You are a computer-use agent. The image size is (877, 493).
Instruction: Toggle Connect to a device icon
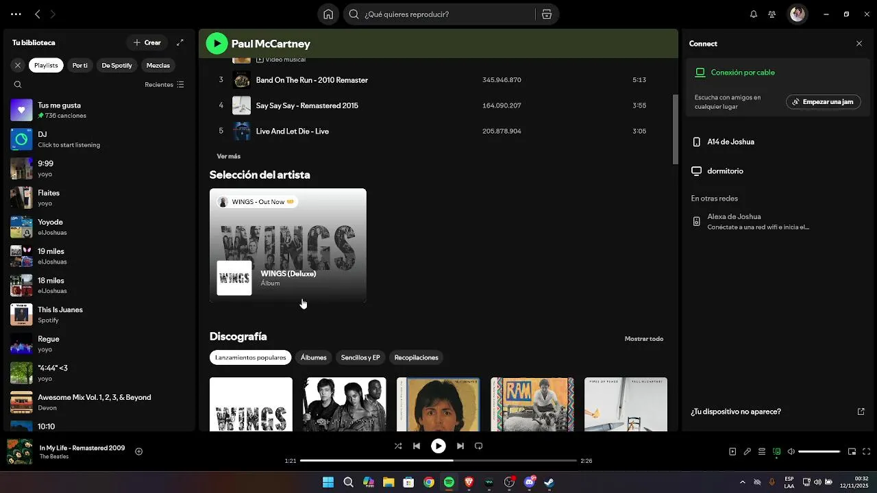coord(776,451)
